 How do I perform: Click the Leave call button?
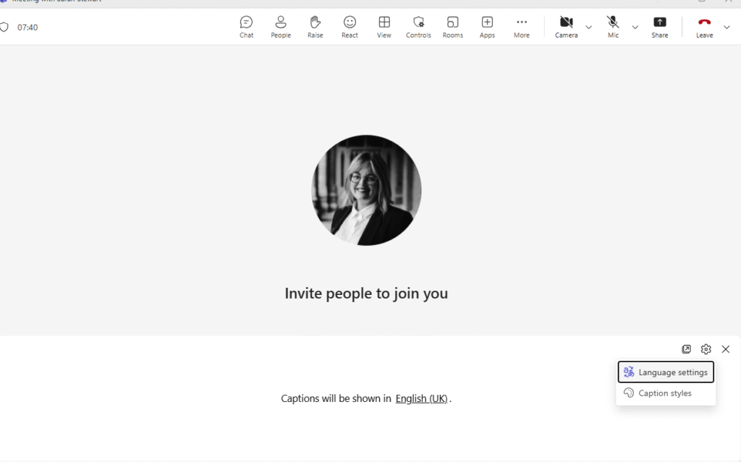[704, 27]
